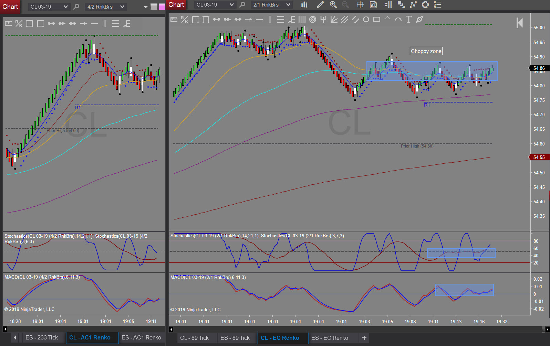Expand the left chart toolbar overflow arrow
Image resolution: width=550 pixels, height=346 pixels.
click(145, 7)
